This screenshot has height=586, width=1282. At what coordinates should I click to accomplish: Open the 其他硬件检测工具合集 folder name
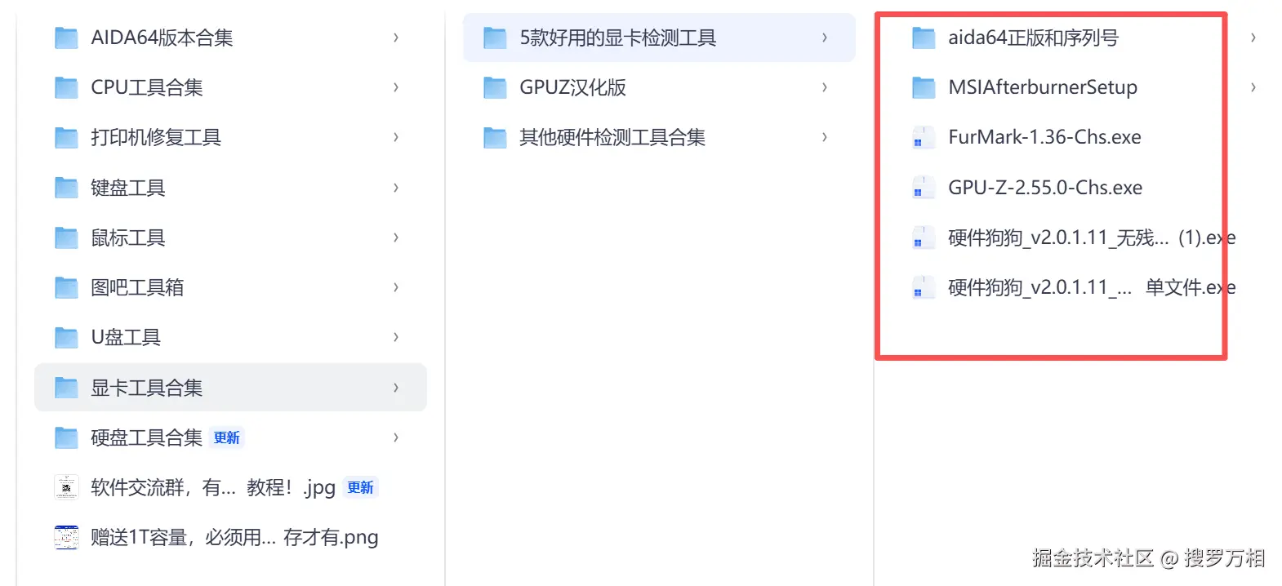[612, 137]
